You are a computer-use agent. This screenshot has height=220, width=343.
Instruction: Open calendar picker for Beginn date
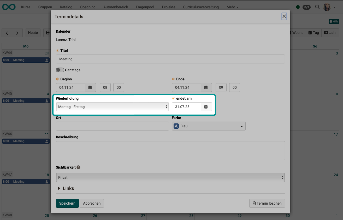tap(90, 87)
